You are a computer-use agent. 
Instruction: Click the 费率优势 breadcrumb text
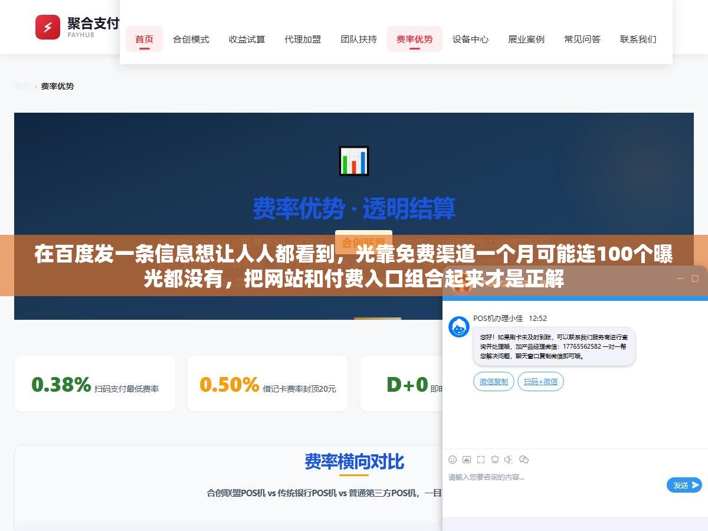tap(57, 86)
